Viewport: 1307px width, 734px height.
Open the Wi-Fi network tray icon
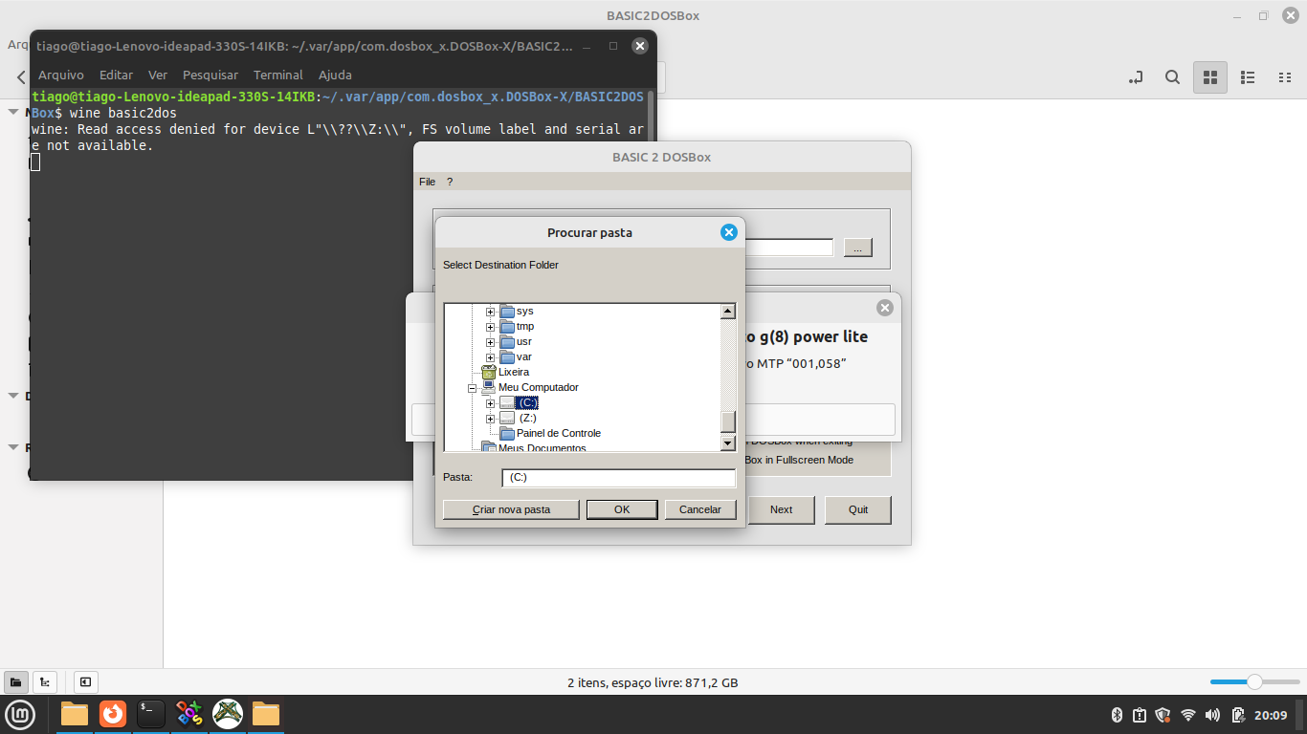click(x=1188, y=715)
